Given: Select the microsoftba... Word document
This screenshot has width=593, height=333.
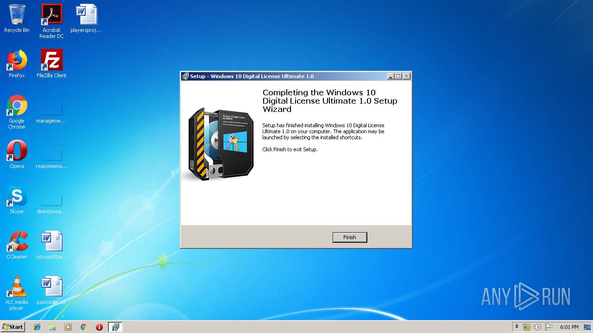Looking at the screenshot, I should click(x=51, y=245).
